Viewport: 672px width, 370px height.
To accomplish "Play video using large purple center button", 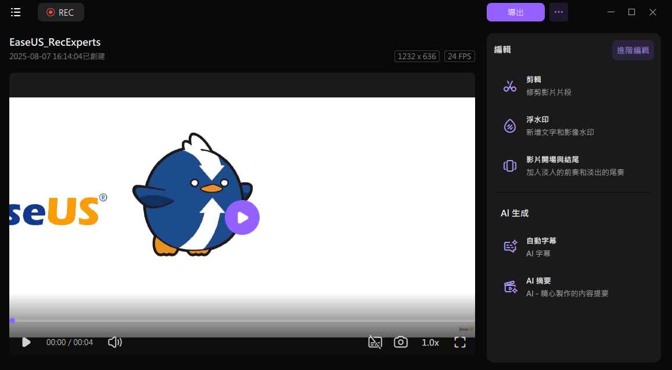I will (242, 217).
